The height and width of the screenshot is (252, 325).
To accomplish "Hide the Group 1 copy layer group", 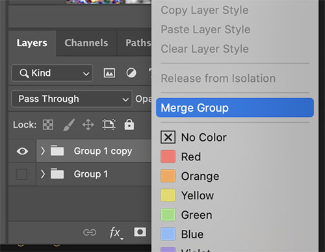I will click(x=22, y=151).
